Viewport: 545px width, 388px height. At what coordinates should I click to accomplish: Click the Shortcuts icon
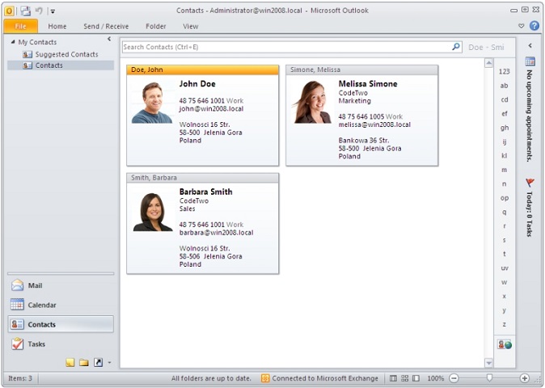tap(99, 363)
